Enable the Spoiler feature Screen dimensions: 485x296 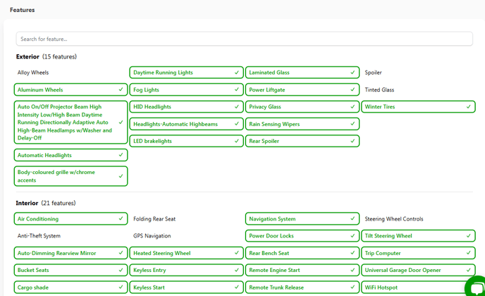pyautogui.click(x=418, y=73)
